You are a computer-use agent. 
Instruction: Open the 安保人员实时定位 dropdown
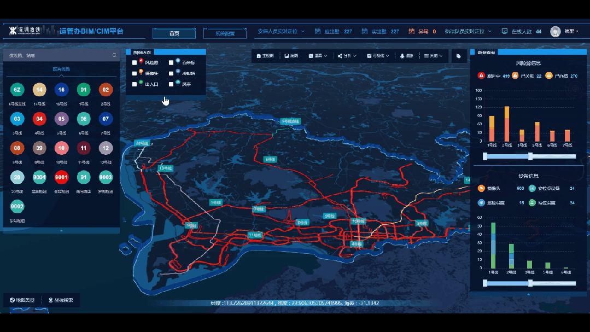click(281, 31)
